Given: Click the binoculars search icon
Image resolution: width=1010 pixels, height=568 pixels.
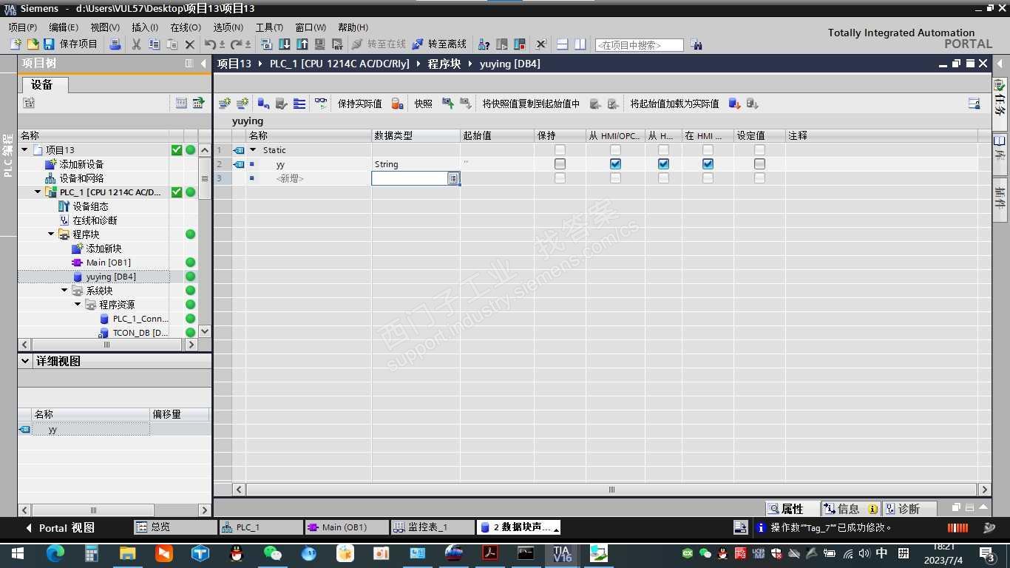Looking at the screenshot, I should [x=697, y=44].
